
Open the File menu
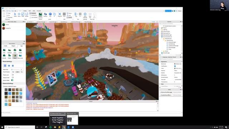pos(4,11)
